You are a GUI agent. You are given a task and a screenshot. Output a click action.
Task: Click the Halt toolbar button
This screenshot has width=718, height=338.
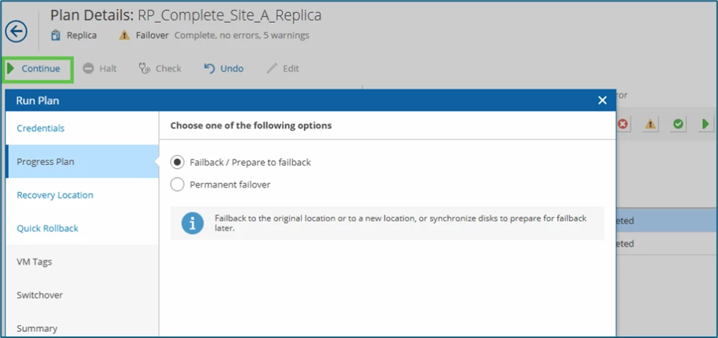tap(100, 69)
